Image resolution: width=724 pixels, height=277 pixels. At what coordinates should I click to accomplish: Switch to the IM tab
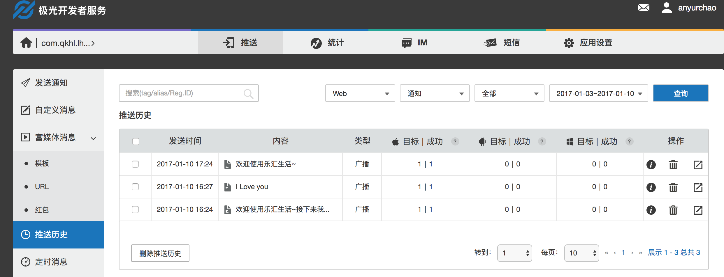point(414,43)
